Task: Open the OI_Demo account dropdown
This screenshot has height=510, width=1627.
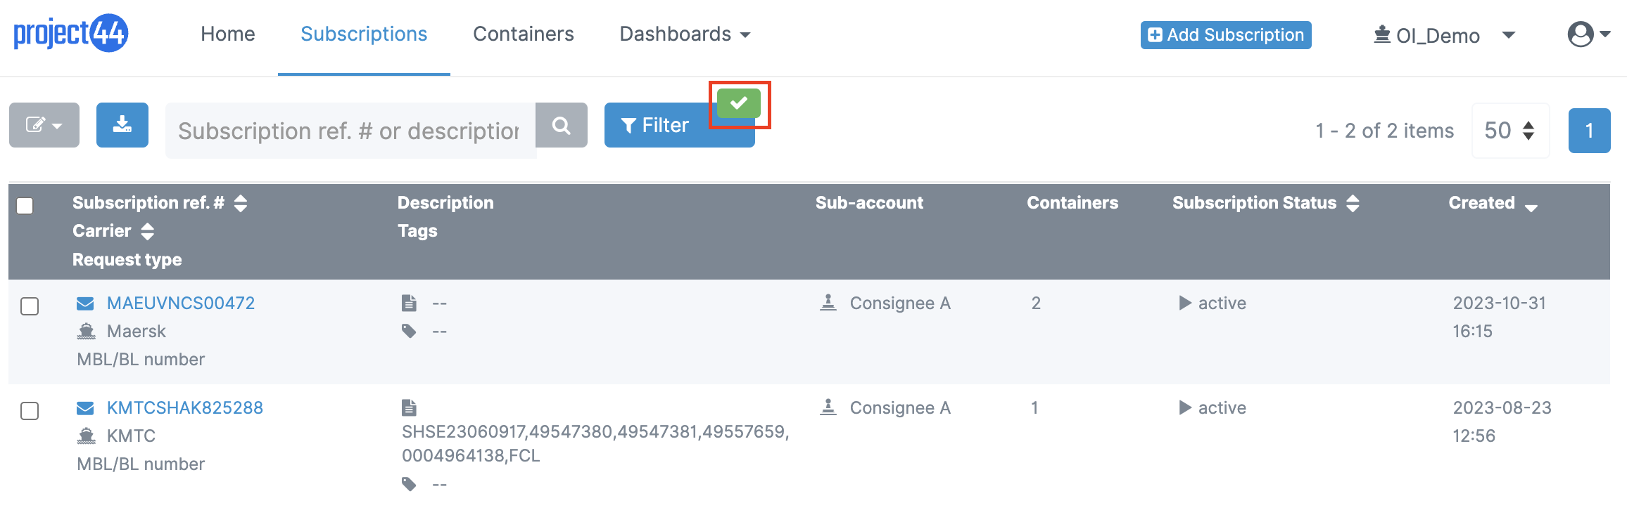Action: pyautogui.click(x=1444, y=35)
